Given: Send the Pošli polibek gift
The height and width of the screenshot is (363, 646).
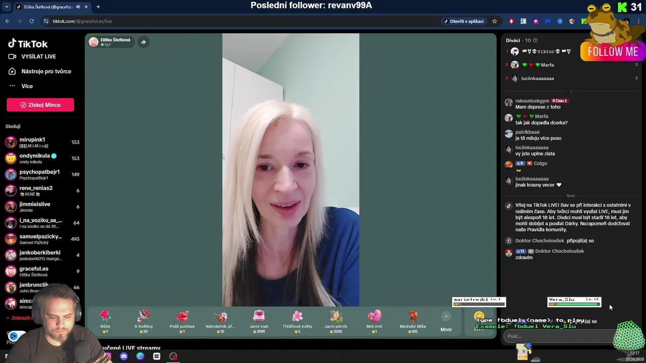Looking at the screenshot, I should click(182, 322).
